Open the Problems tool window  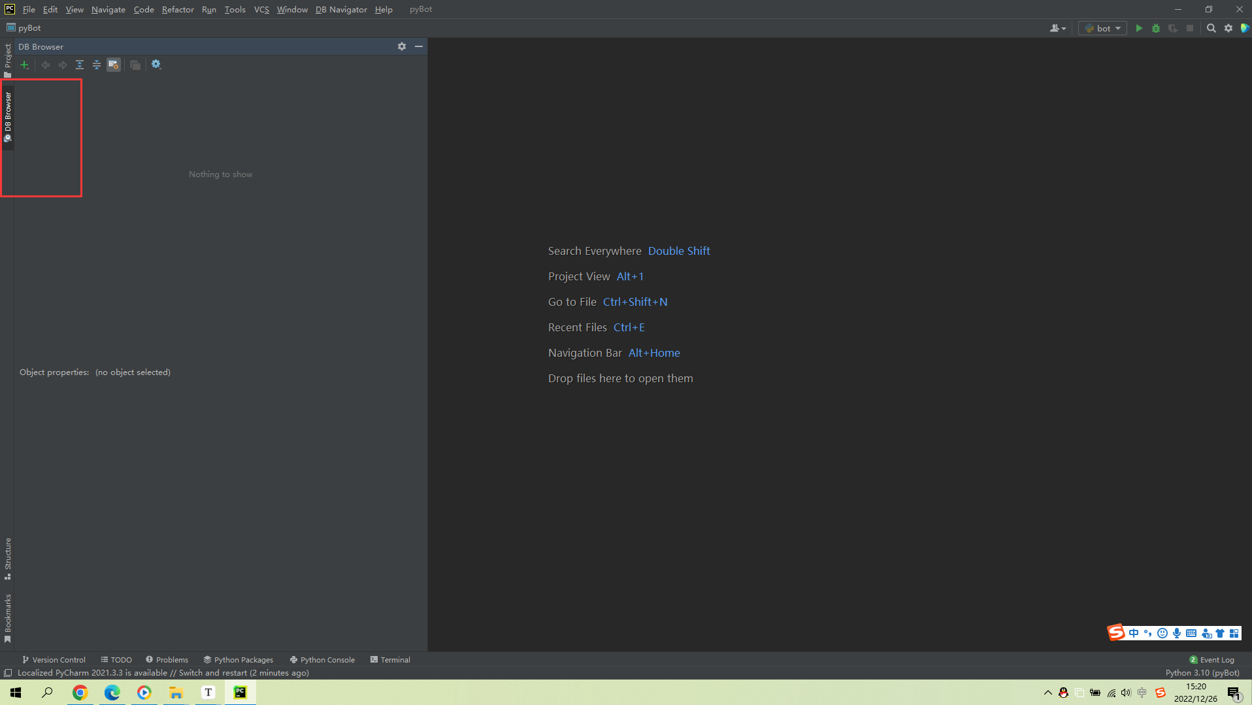[x=167, y=660]
